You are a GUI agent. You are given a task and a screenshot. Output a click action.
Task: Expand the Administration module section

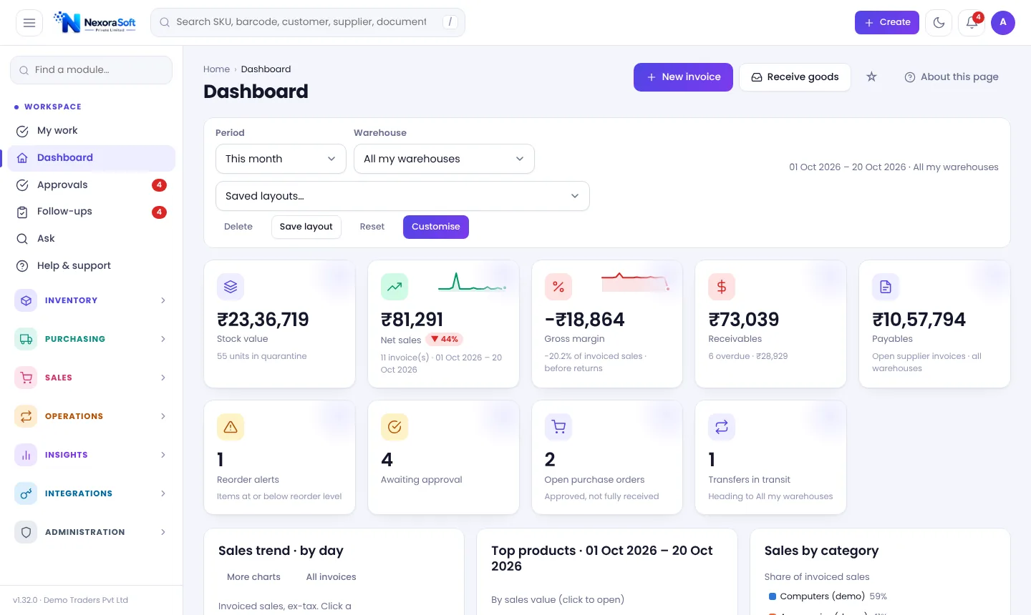coord(92,532)
